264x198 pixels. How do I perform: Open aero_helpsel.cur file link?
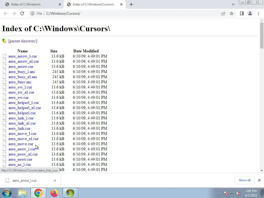coord(22,113)
